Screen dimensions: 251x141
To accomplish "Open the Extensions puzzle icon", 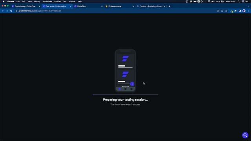I will tap(235, 11).
